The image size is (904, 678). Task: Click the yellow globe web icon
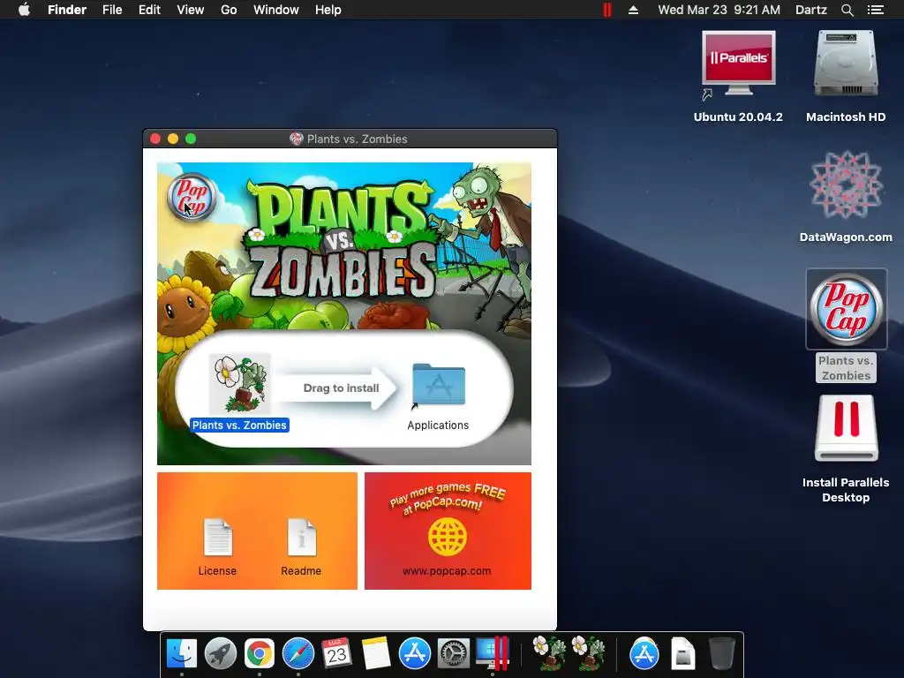(448, 537)
